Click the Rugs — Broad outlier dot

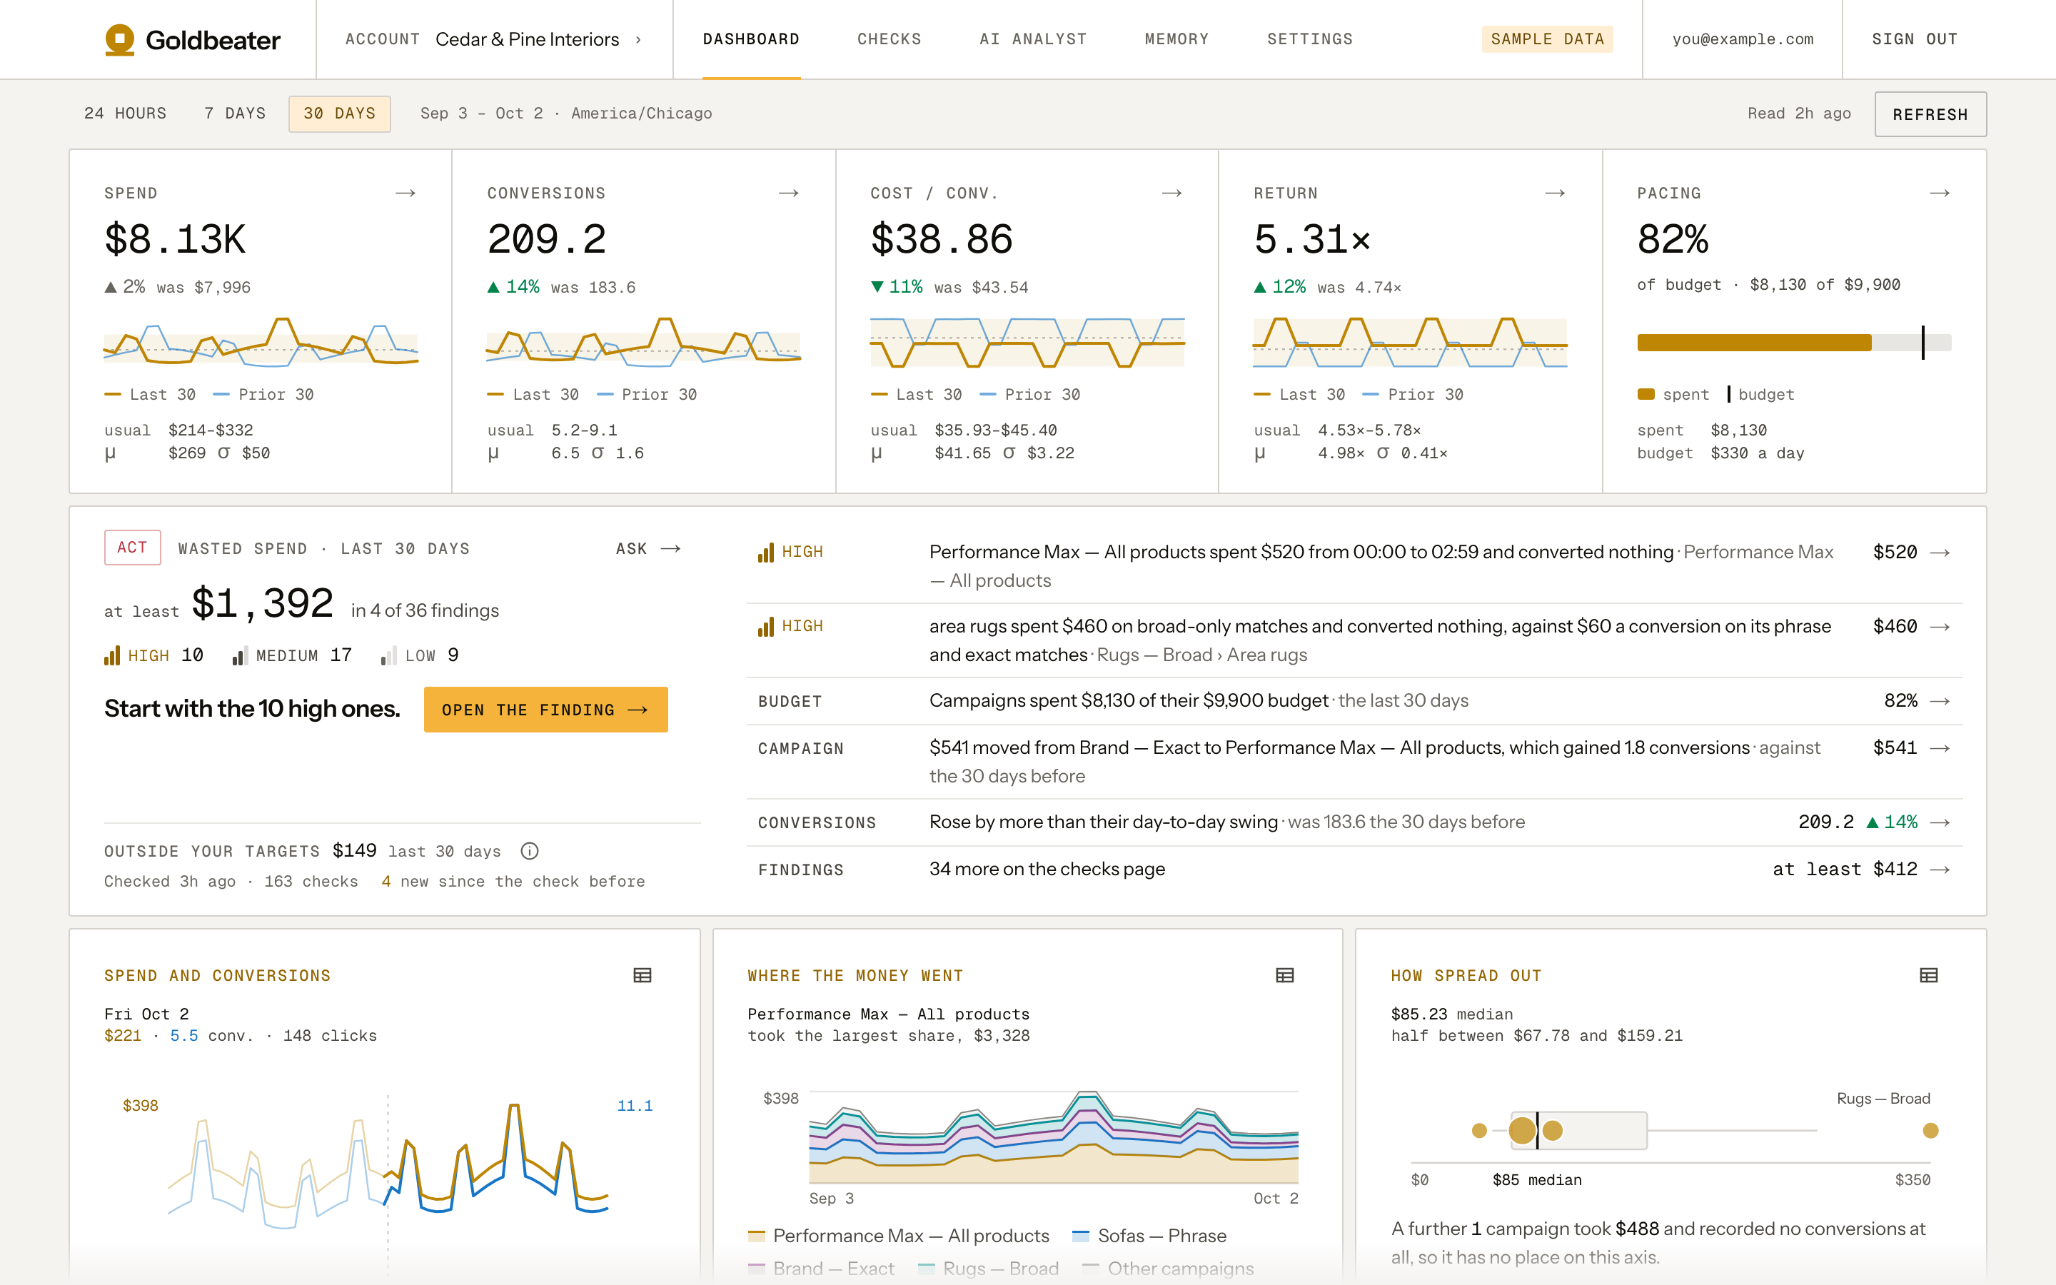(1930, 1130)
